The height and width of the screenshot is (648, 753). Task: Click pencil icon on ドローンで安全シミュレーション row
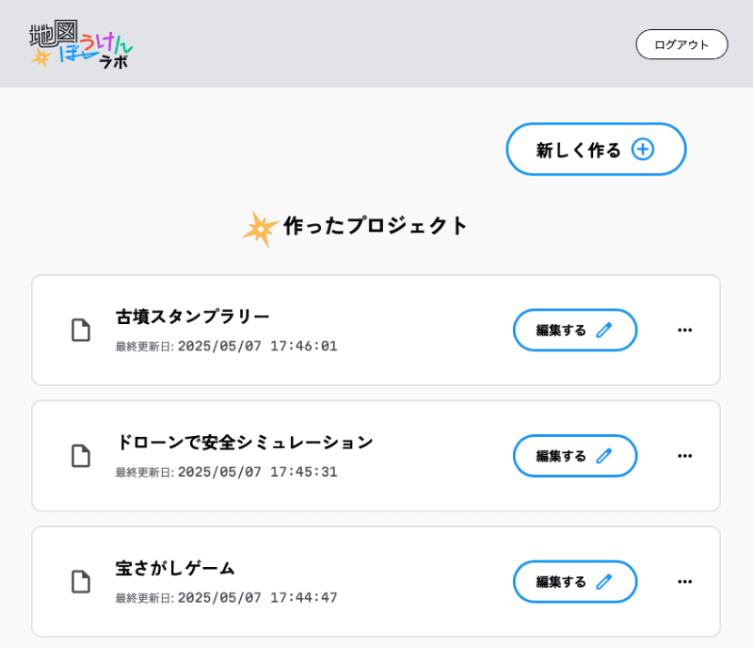(604, 456)
